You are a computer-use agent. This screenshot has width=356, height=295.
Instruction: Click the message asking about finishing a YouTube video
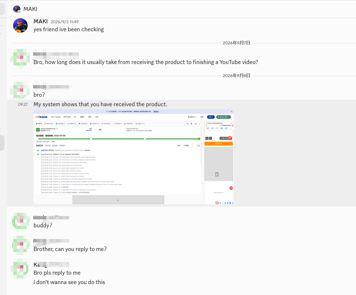coord(146,62)
